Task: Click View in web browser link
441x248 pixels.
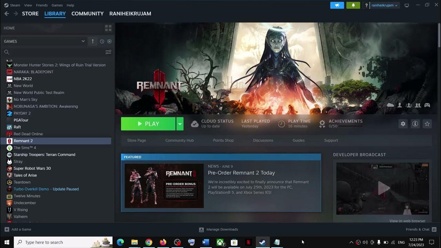Action: tap(408, 221)
